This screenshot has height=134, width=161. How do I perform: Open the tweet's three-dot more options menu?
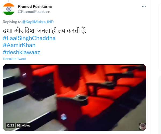[x=144, y=6]
